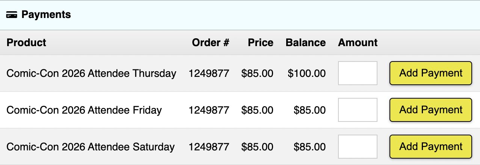480x165 pixels.
Task: Click the credit card icon beside Payments
Action: (x=12, y=15)
